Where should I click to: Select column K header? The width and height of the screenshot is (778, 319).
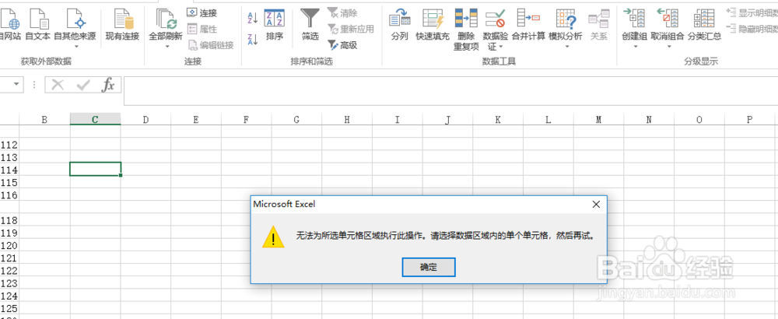click(498, 119)
